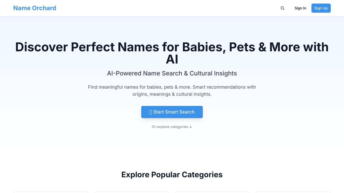Click the search magnifier icon in header

click(282, 8)
